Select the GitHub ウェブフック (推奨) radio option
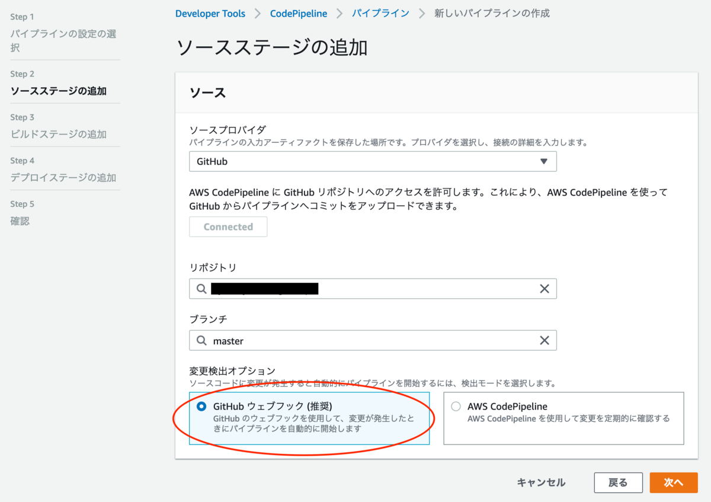The width and height of the screenshot is (711, 502). tap(201, 407)
